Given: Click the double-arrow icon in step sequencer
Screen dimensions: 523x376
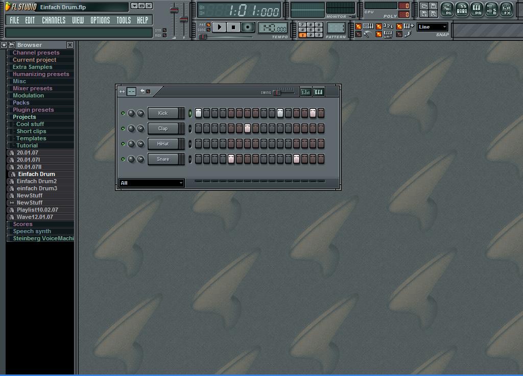Looking at the screenshot, I should tap(122, 92).
